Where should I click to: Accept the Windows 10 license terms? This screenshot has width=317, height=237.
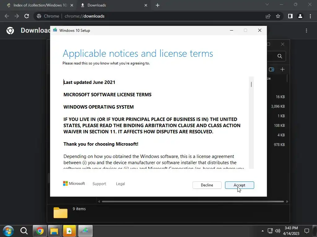coord(239,185)
